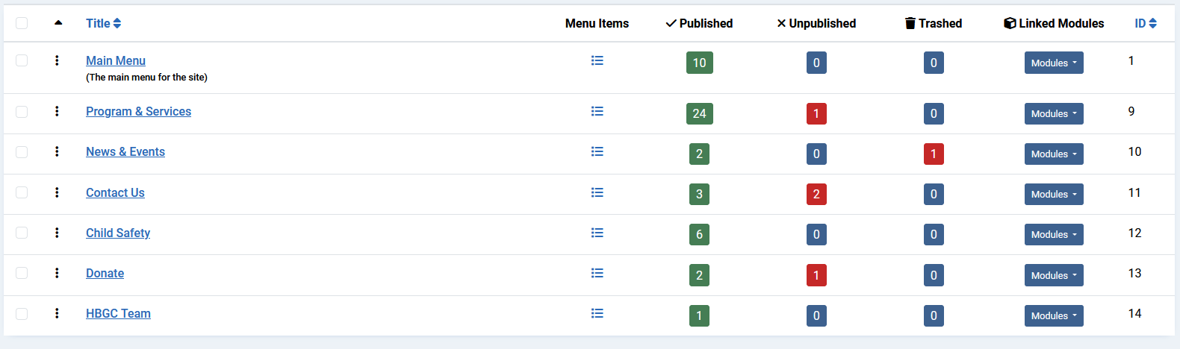The image size is (1180, 349).
Task: Click the red trashed badge for News & Events
Action: click(x=934, y=154)
